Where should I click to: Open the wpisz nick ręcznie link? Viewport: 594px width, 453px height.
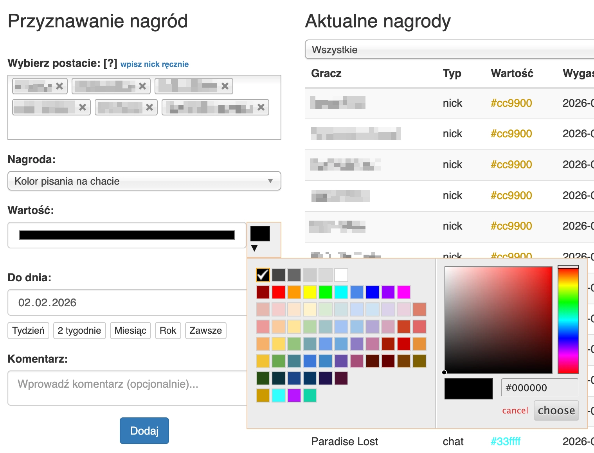coord(155,64)
